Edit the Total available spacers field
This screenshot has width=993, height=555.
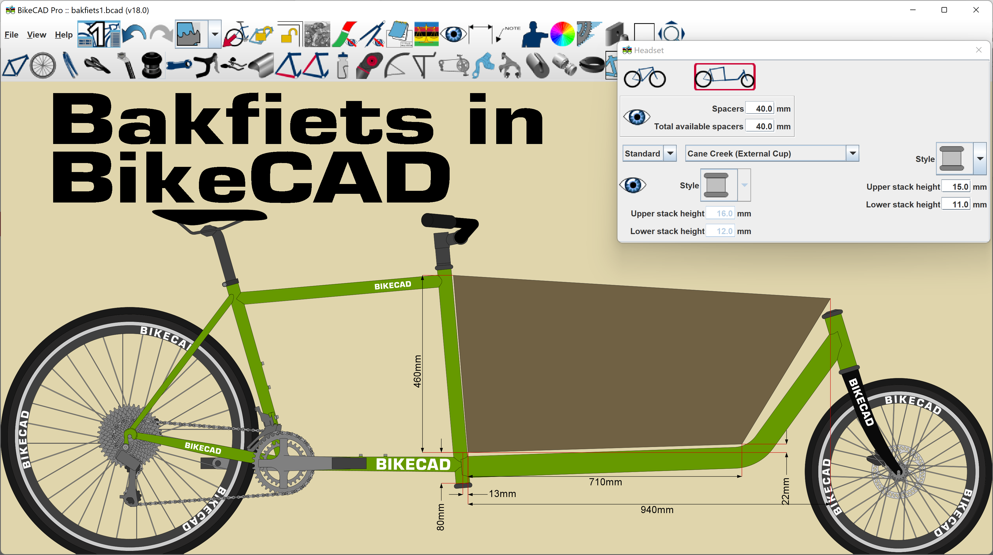pyautogui.click(x=759, y=126)
